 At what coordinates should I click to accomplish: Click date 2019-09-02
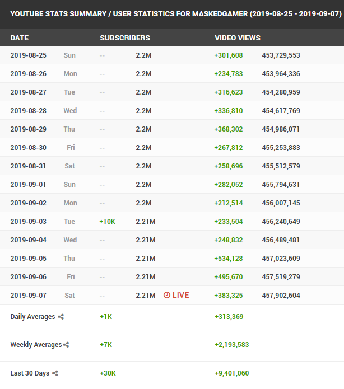pos(29,203)
